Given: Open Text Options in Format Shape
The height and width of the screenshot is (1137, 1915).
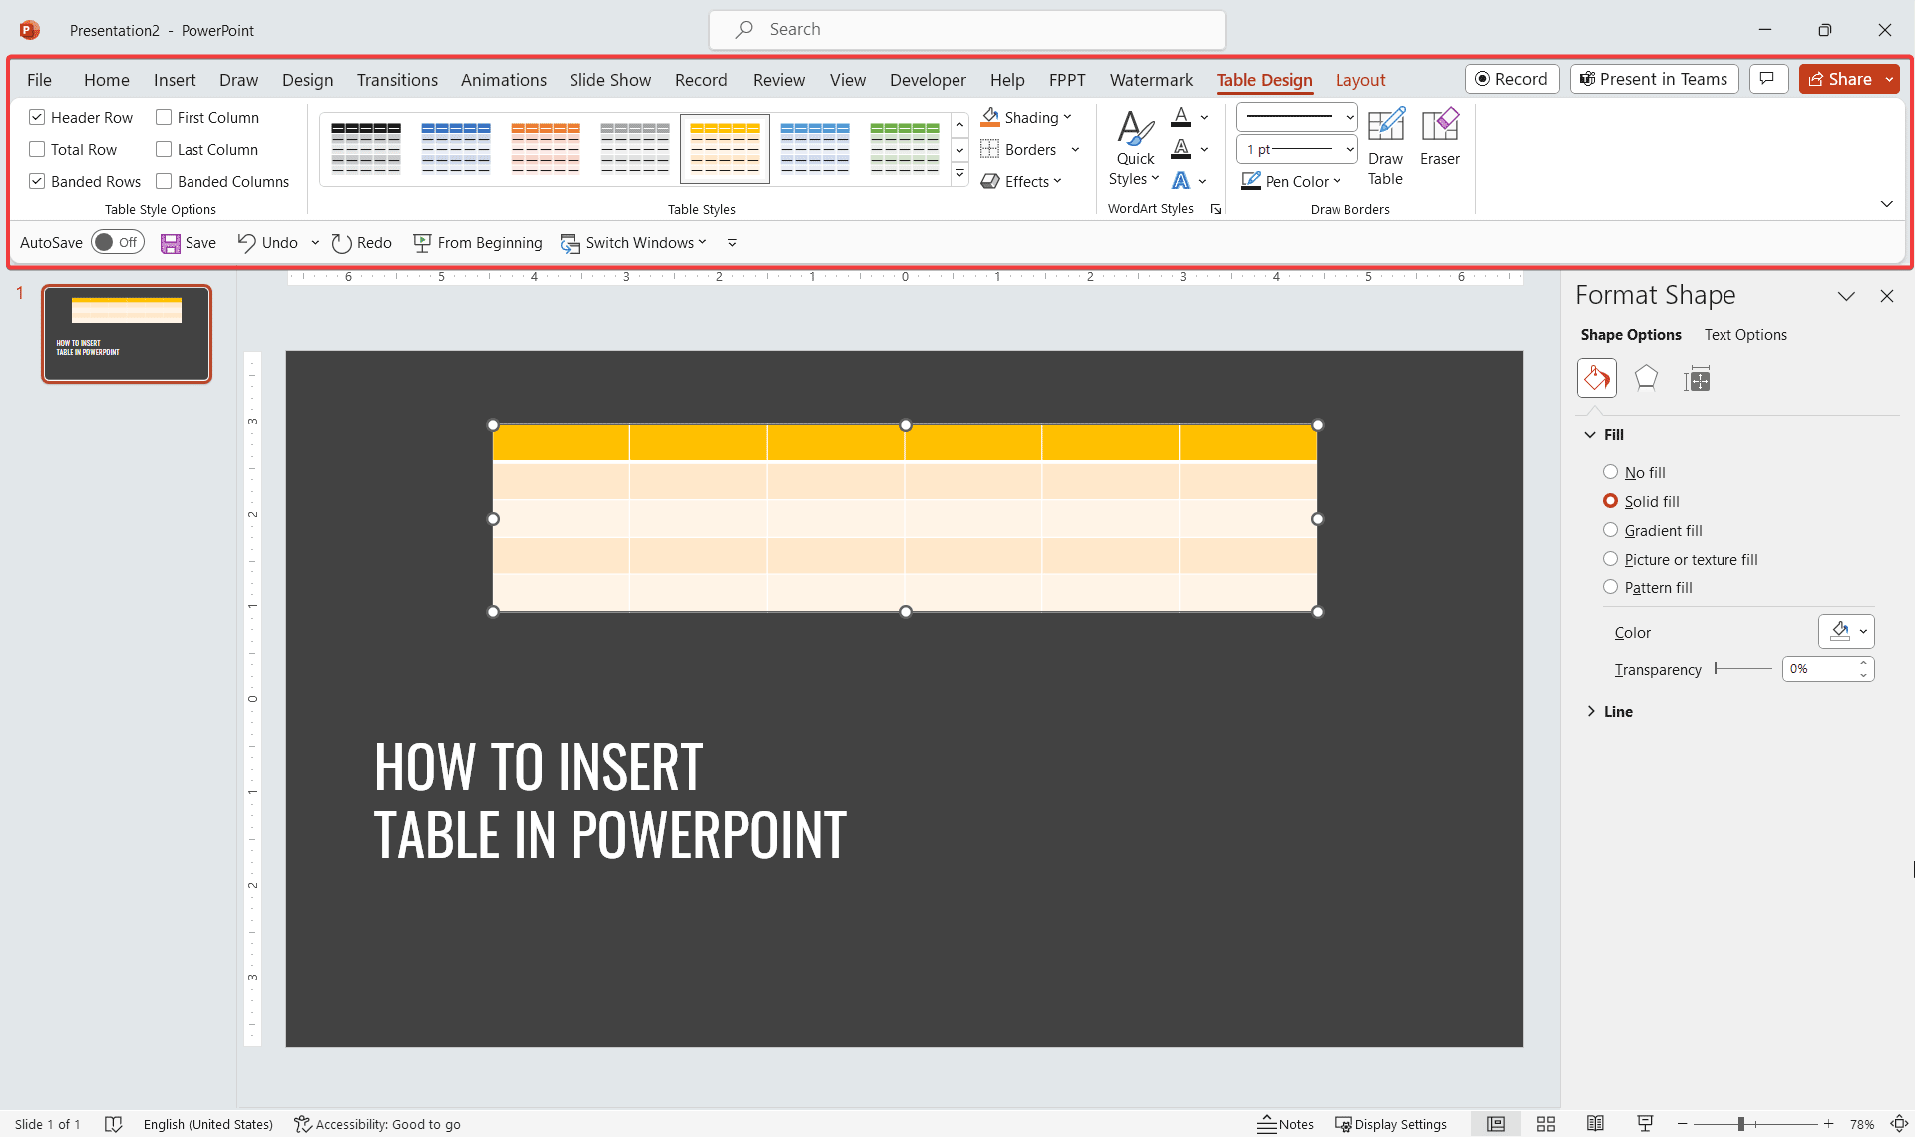Looking at the screenshot, I should (1745, 335).
